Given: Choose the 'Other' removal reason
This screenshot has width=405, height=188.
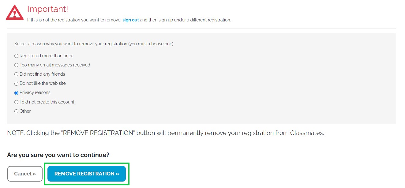Looking at the screenshot, I should click(16, 111).
